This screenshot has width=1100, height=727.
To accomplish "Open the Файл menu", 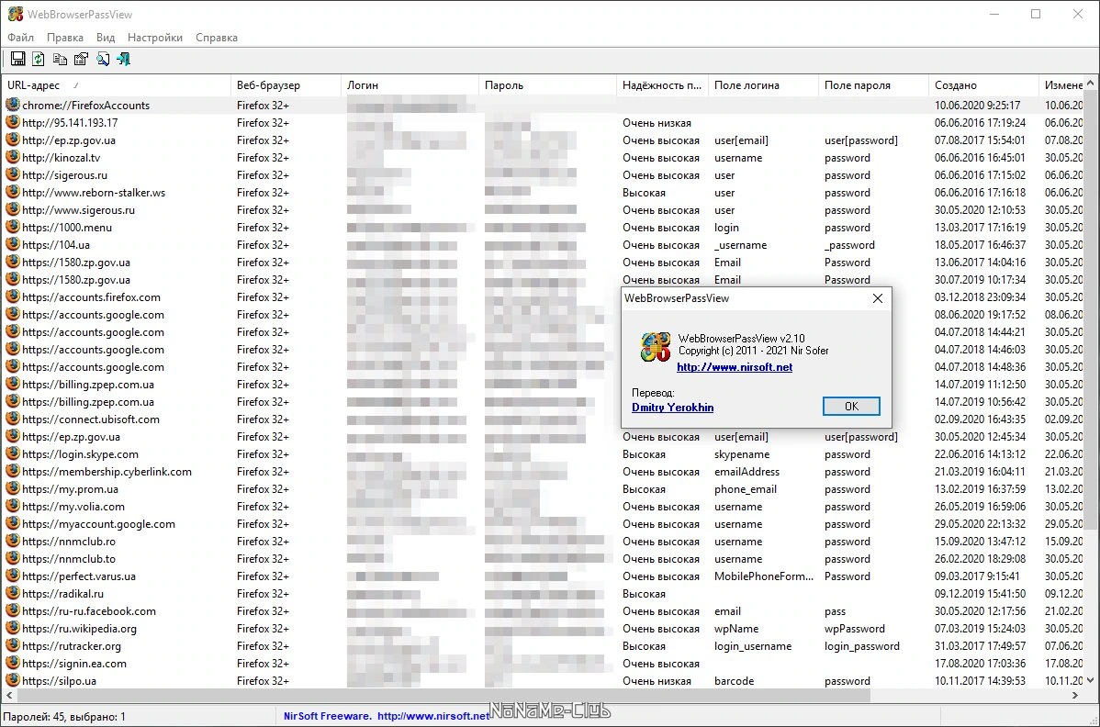I will tap(20, 37).
